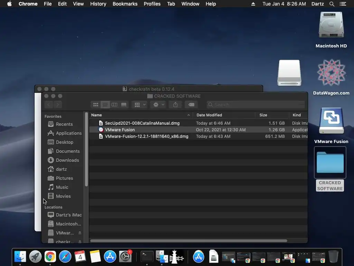Open the File menu
The height and width of the screenshot is (266, 354).
[x=48, y=4]
